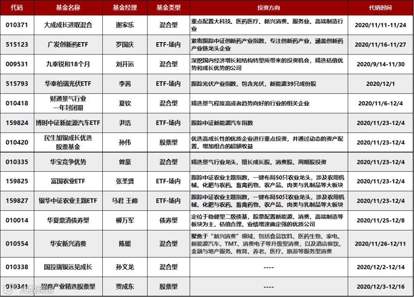The width and height of the screenshot is (414, 297).
Task: Click date cell 2020/11/26-12/11
Action: [x=381, y=243]
